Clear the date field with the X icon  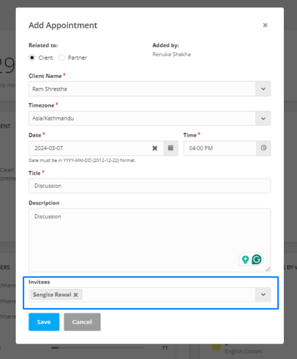coord(155,148)
